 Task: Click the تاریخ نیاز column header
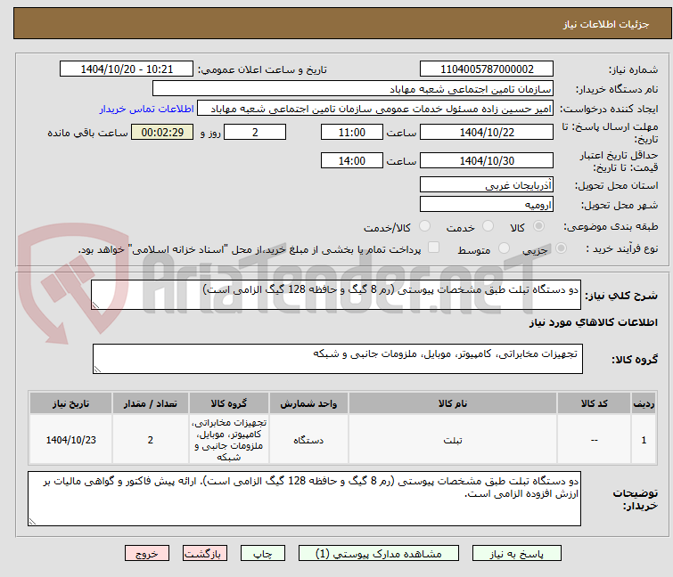[x=70, y=403]
